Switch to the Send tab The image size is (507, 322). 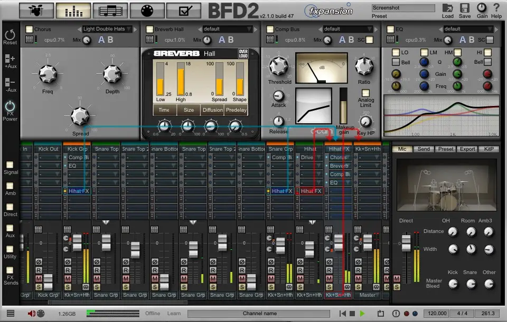coord(424,149)
